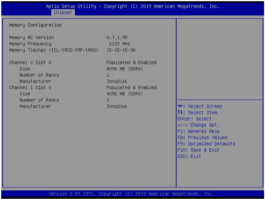Select the Channel 1 Slot 0 entry
Viewport: 265px width, 199px height.
(x=30, y=87)
